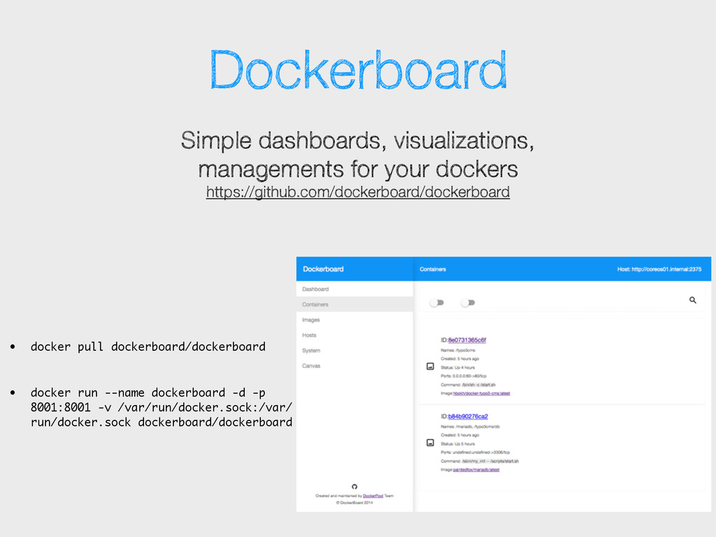Click the 'Names: /typo3cms' line
The width and height of the screenshot is (716, 537).
(458, 350)
